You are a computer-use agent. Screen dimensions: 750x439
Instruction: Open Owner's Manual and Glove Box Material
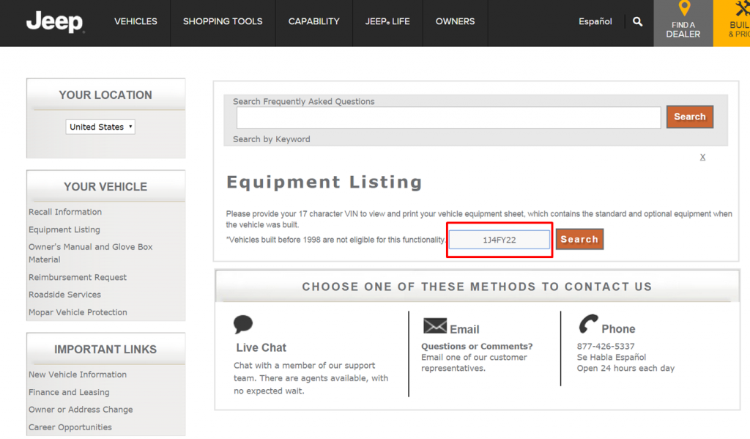pyautogui.click(x=90, y=253)
